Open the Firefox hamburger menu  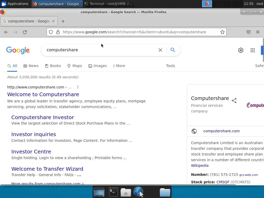tap(258, 32)
